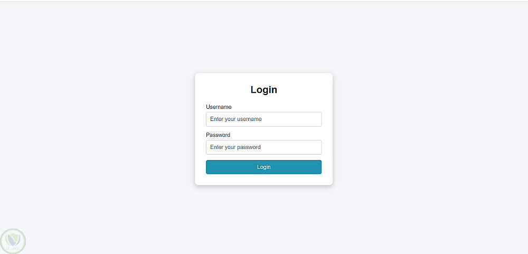Focus the Username input field
The width and height of the screenshot is (528, 254).
(x=263, y=119)
